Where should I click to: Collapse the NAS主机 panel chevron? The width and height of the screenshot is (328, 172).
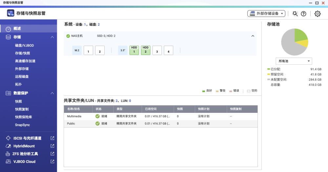coord(253,36)
